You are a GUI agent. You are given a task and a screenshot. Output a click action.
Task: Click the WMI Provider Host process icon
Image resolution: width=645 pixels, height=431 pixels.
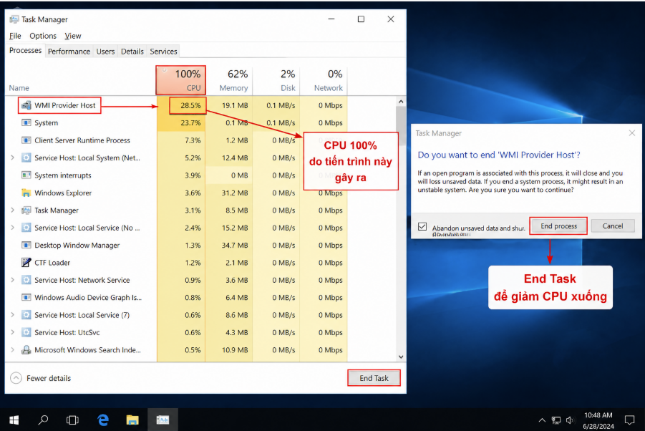click(26, 105)
